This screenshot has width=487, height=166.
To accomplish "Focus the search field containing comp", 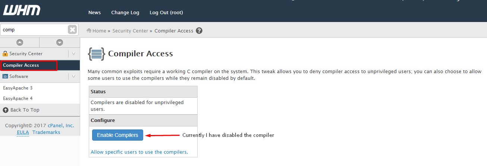I will (34, 29).
